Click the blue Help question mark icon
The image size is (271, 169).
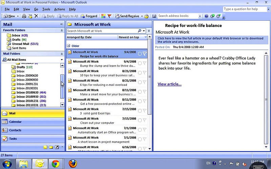[x=206, y=16]
